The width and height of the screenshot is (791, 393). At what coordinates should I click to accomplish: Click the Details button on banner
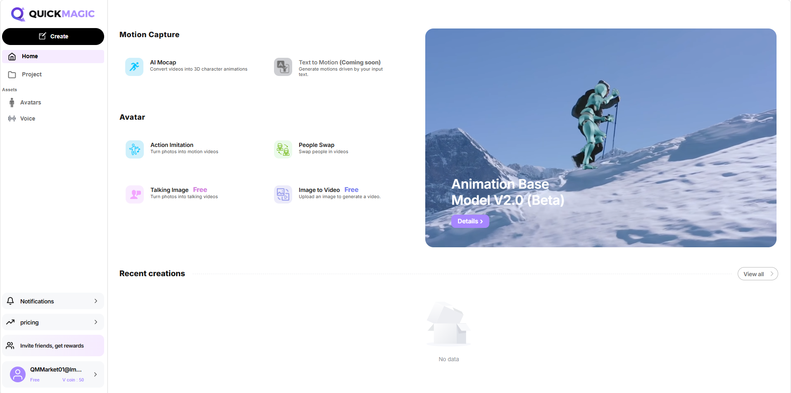point(470,221)
